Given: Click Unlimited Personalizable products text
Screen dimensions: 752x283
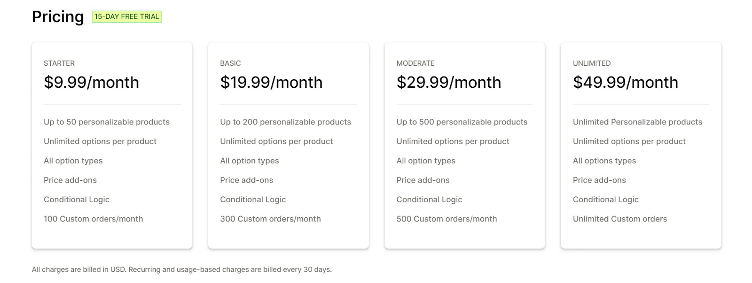Looking at the screenshot, I should pyautogui.click(x=637, y=122).
